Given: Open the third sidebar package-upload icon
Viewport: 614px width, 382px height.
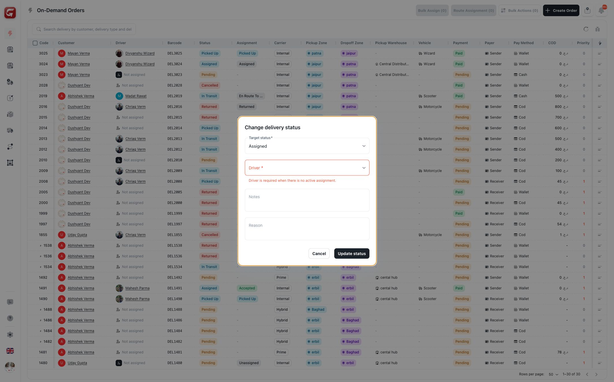Looking at the screenshot, I should (10, 66).
